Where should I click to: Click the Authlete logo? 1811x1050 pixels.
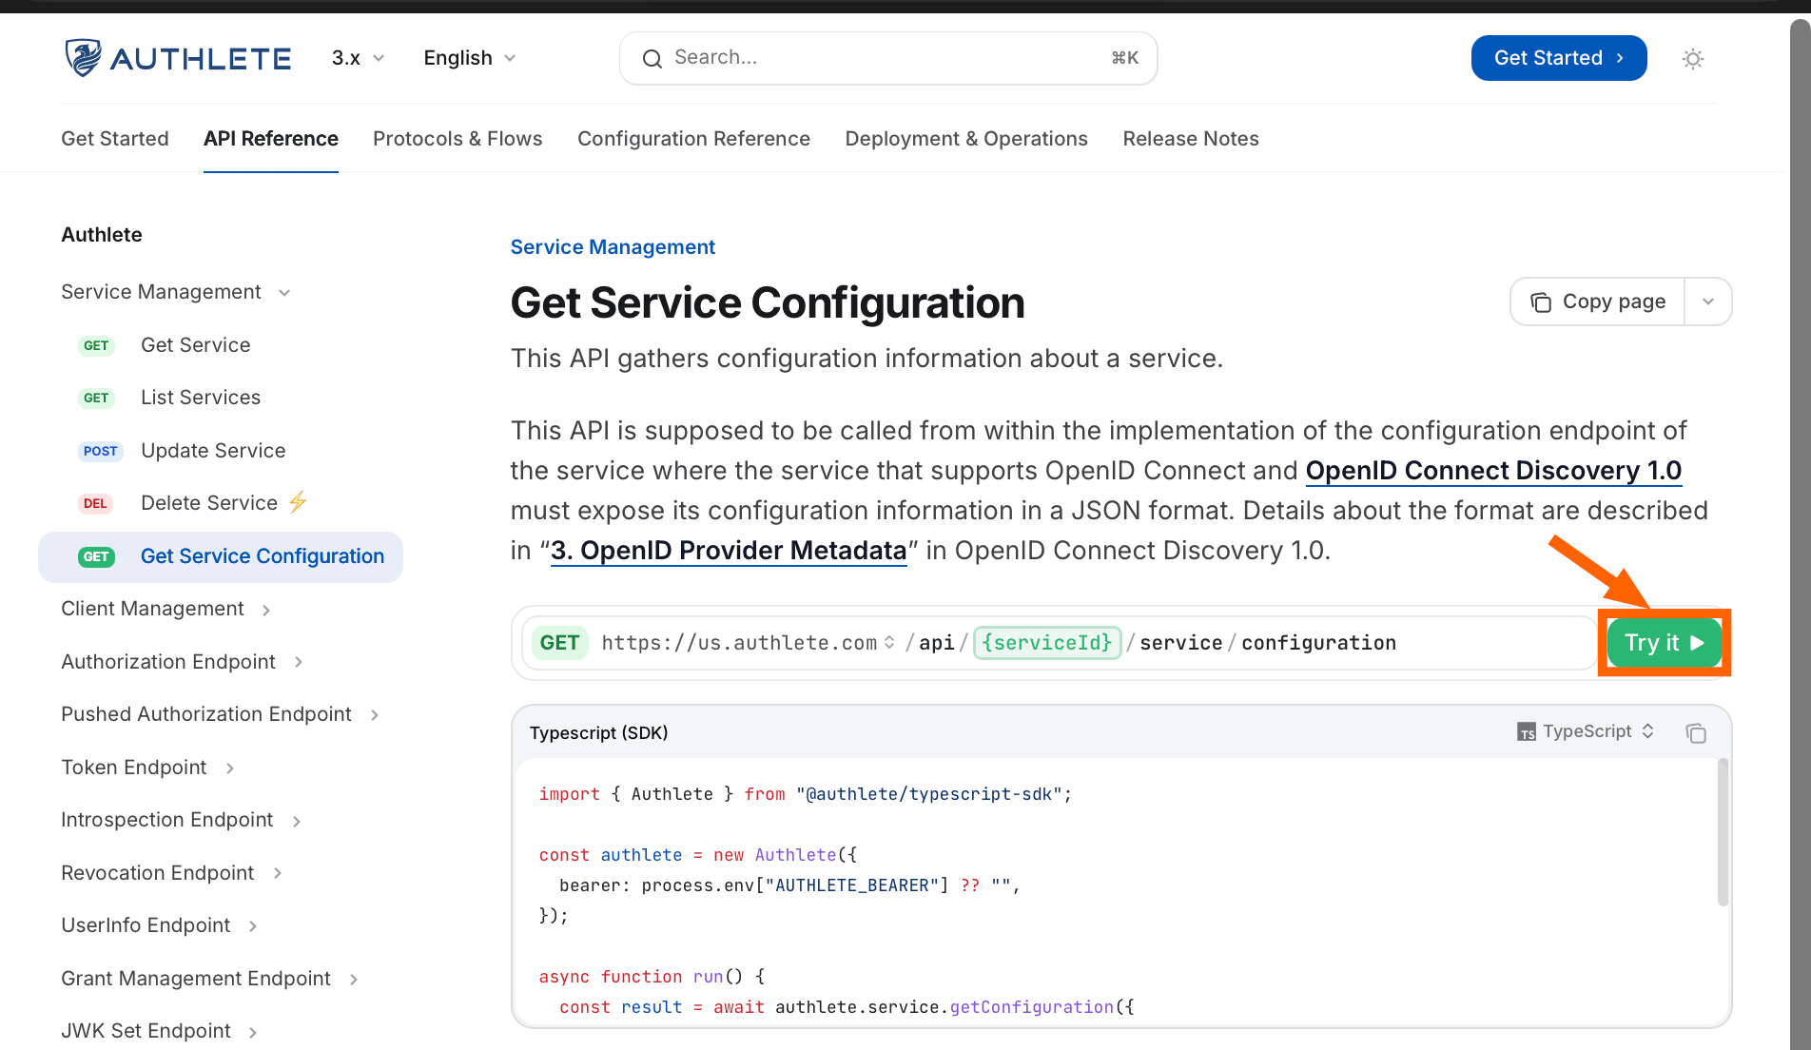(178, 58)
